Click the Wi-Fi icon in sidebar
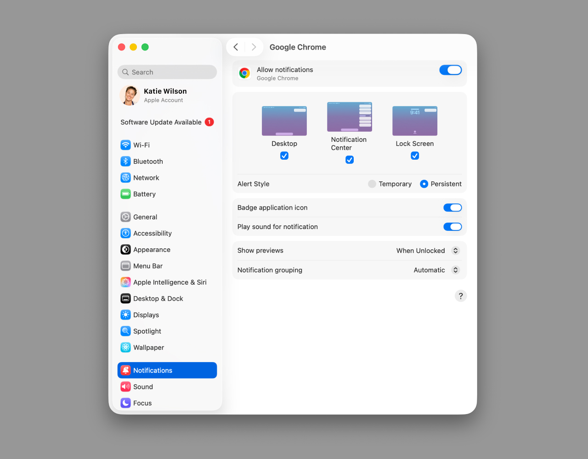This screenshot has height=459, width=588. (x=125, y=145)
